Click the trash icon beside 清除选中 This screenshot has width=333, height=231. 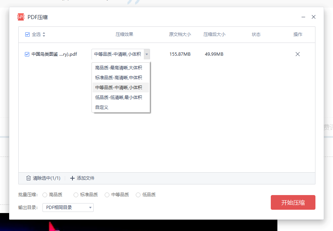(29, 178)
